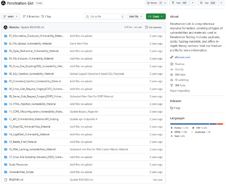Open the 156 Commits history
This screenshot has width=226, height=184.
point(153,27)
